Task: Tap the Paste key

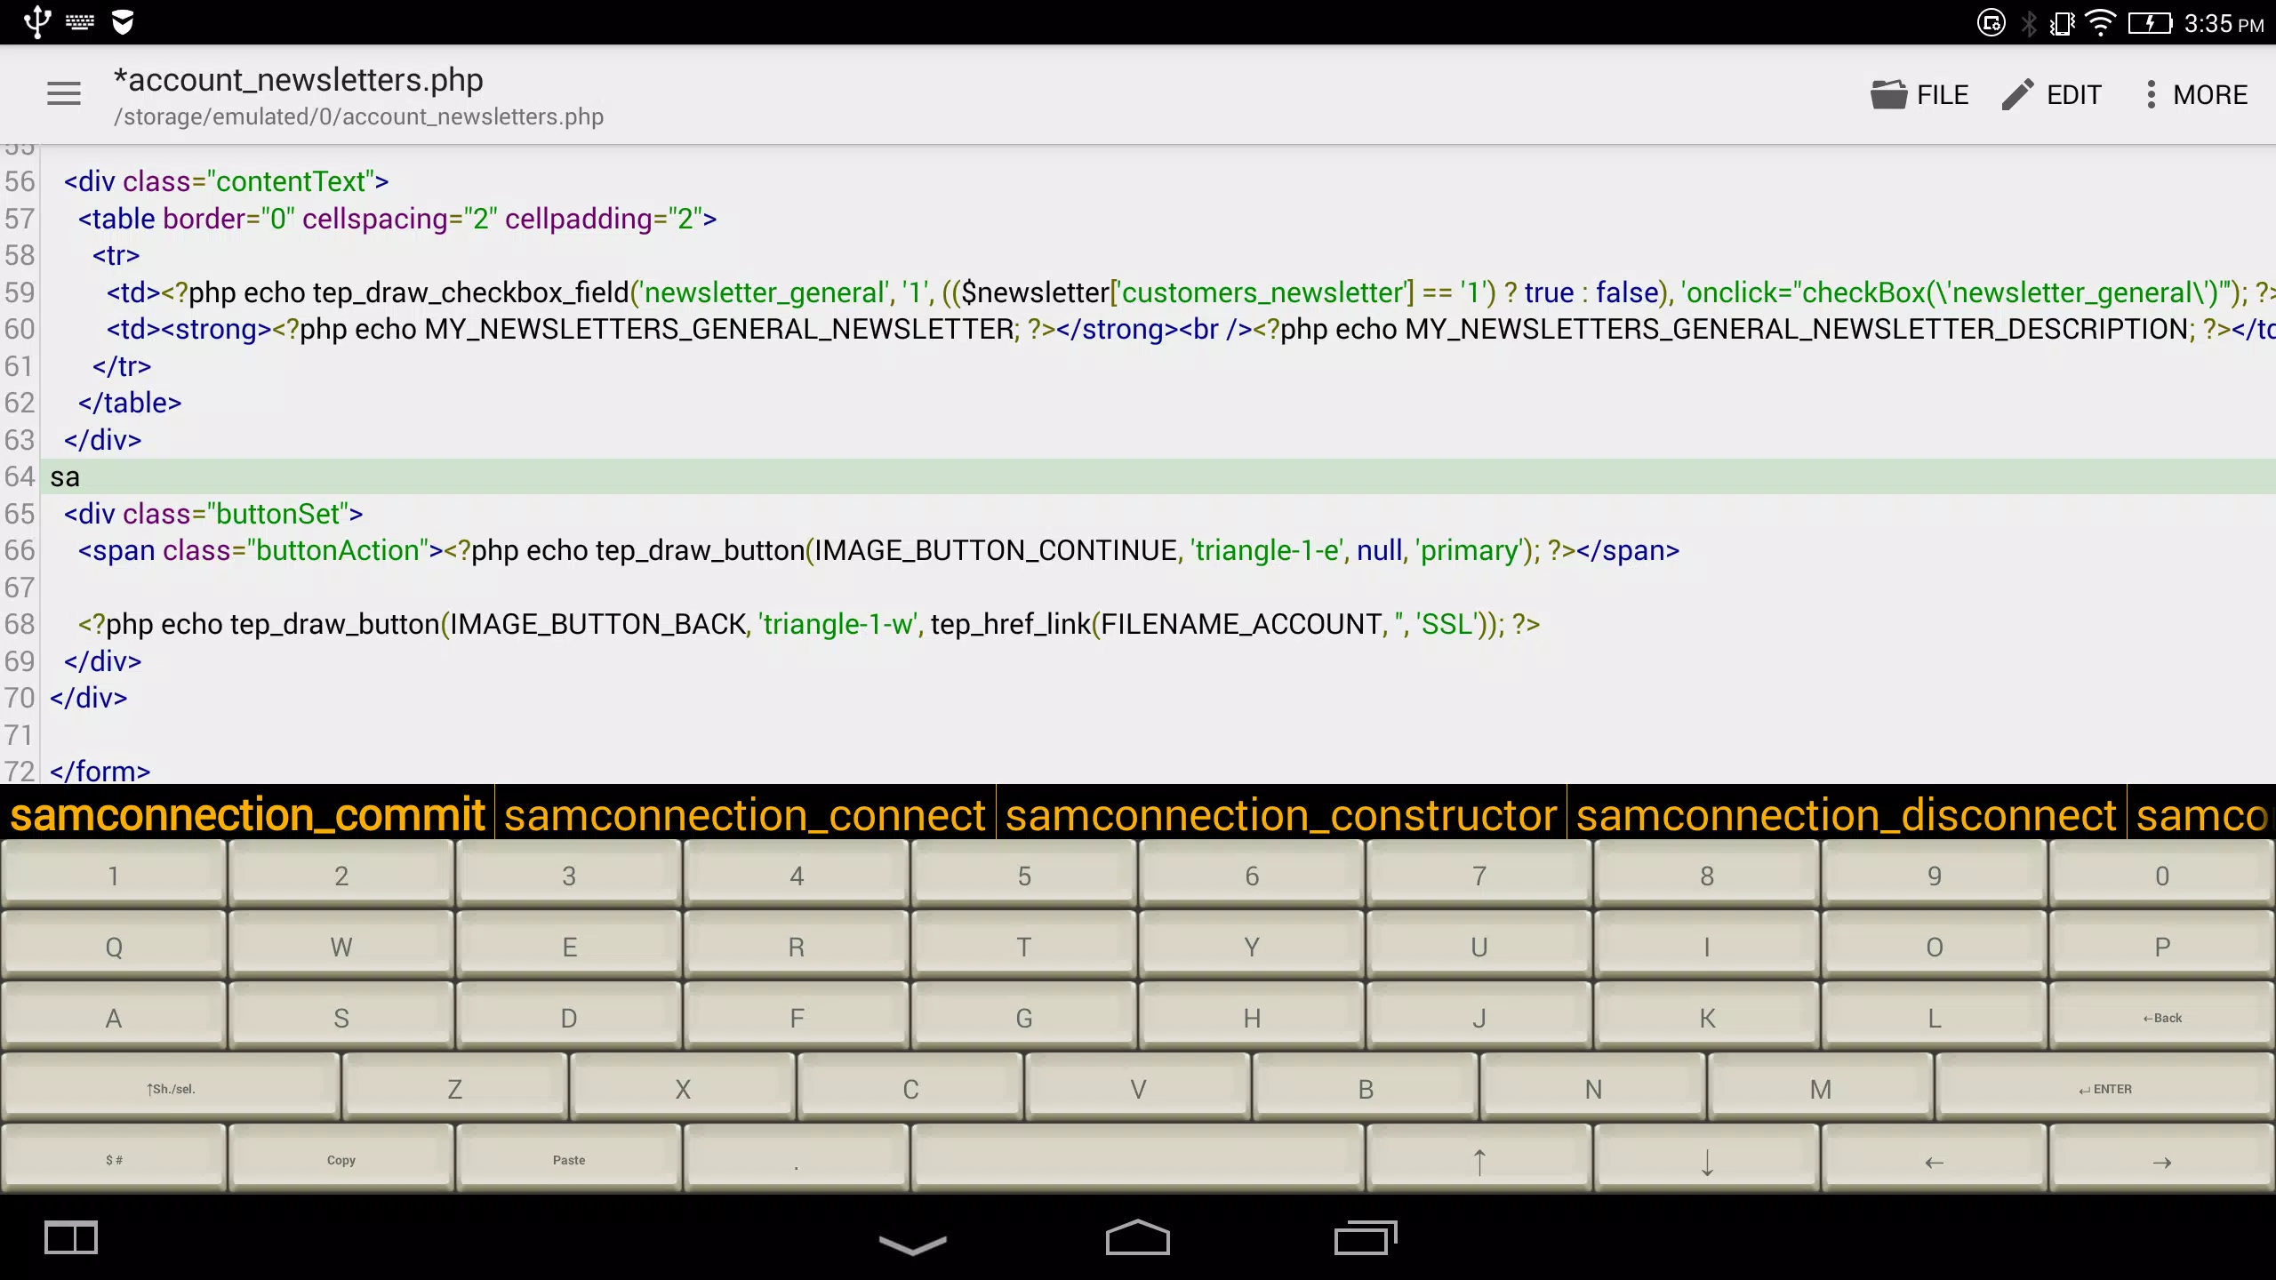Action: [569, 1159]
